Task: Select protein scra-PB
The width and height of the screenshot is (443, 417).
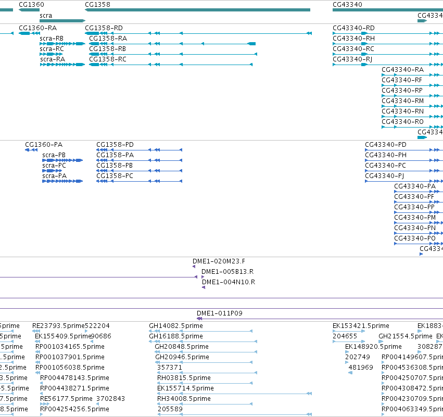Action: click(x=54, y=155)
